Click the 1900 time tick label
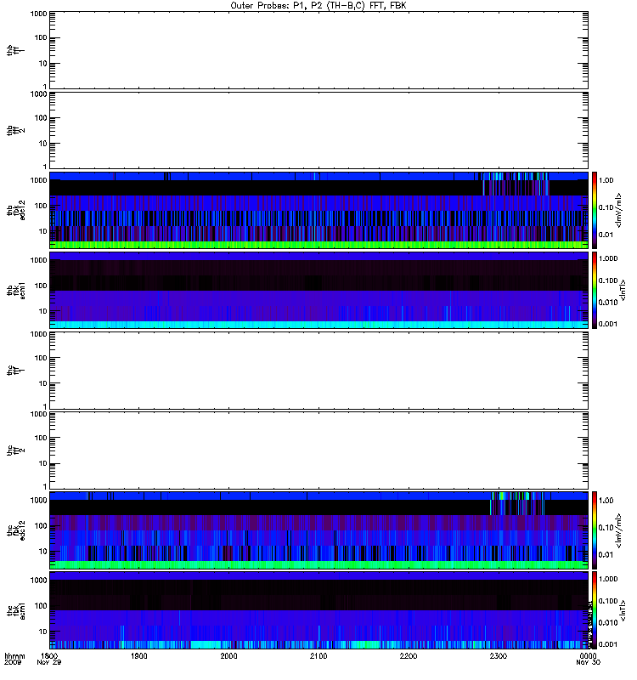Image resolution: width=637 pixels, height=680 pixels. [x=138, y=656]
